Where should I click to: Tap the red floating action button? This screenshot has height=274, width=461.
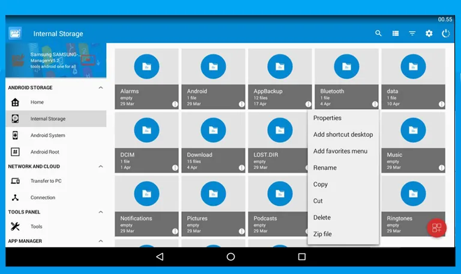436,228
